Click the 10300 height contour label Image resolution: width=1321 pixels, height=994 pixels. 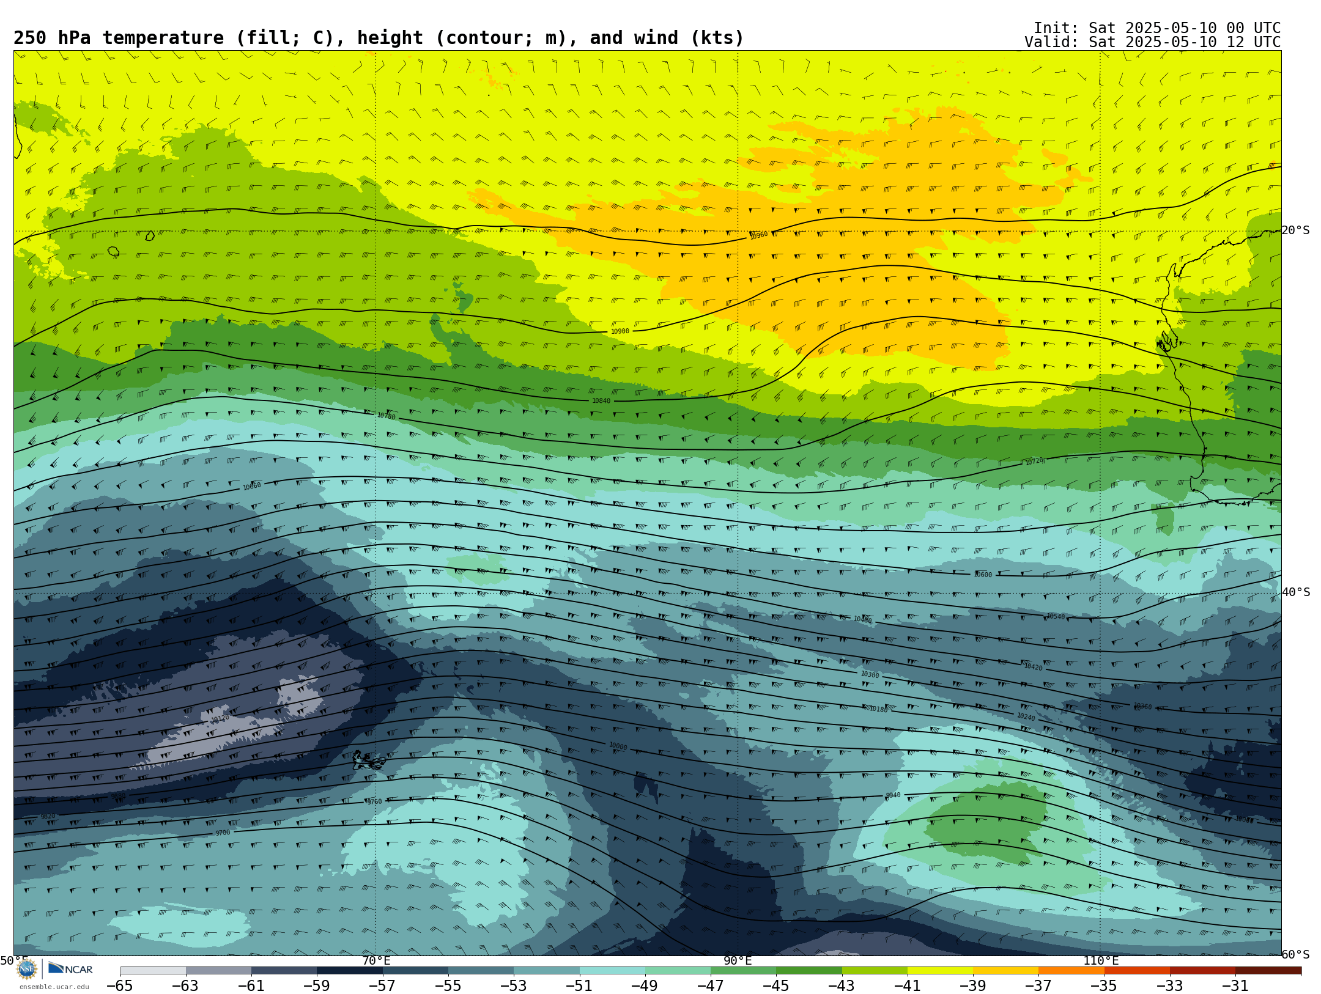point(870,675)
